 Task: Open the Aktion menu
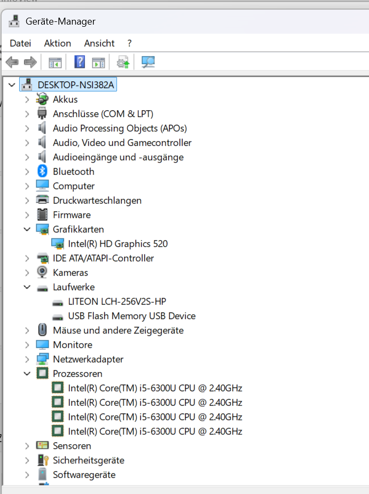(x=58, y=43)
